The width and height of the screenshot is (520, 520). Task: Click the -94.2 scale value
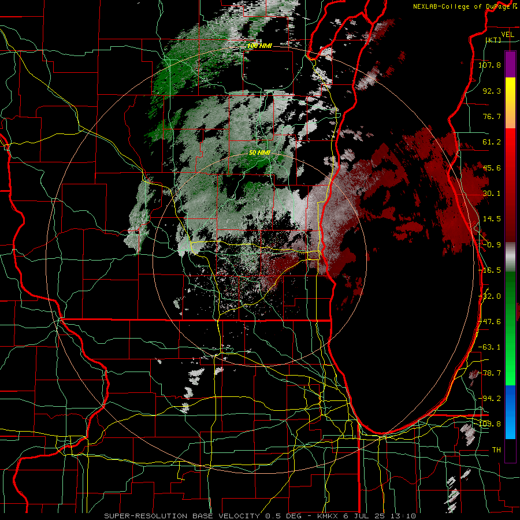point(489,399)
